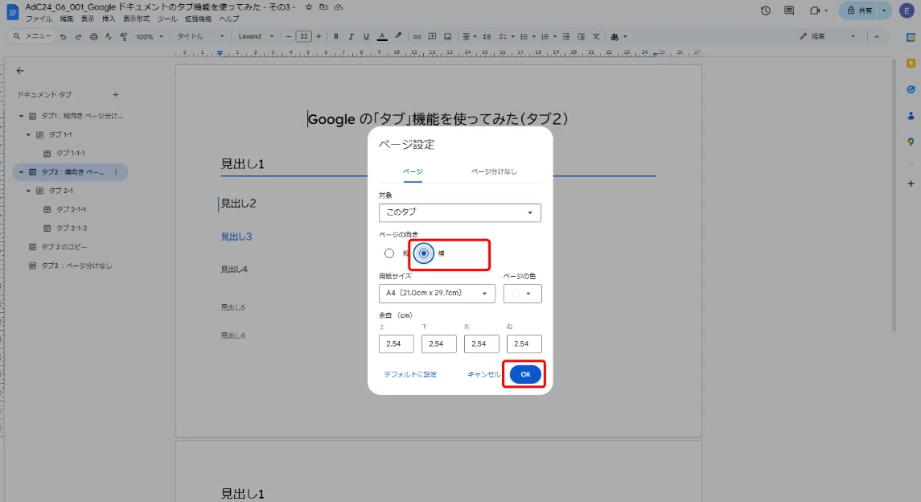This screenshot has width=921, height=502.
Task: Click the line spacing icon
Action: pyautogui.click(x=487, y=36)
